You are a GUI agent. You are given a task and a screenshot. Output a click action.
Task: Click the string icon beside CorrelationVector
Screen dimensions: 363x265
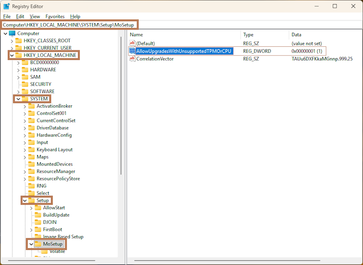pos(132,59)
